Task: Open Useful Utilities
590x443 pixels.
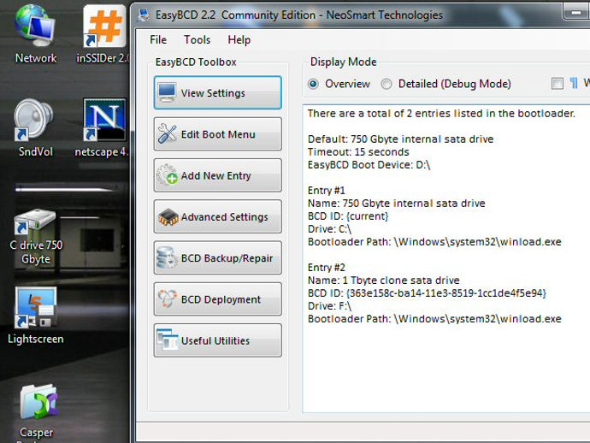Action: pyautogui.click(x=217, y=340)
